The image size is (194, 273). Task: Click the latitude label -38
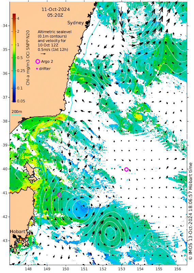pyautogui.click(x=5, y=121)
